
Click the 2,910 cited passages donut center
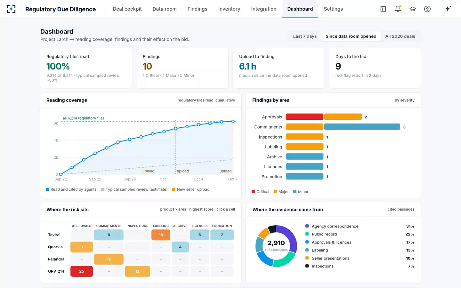click(x=276, y=245)
